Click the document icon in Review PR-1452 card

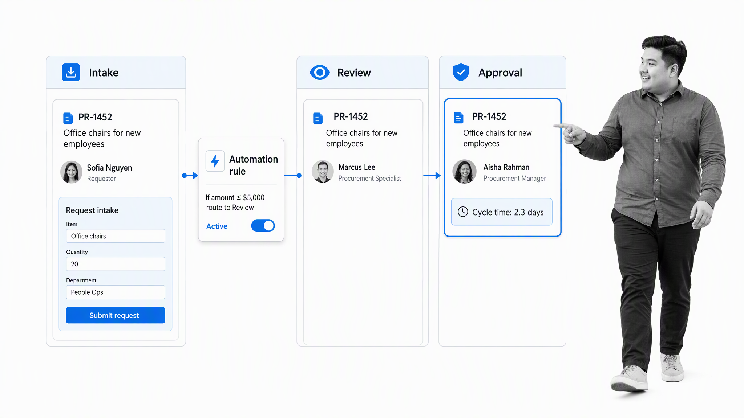318,118
